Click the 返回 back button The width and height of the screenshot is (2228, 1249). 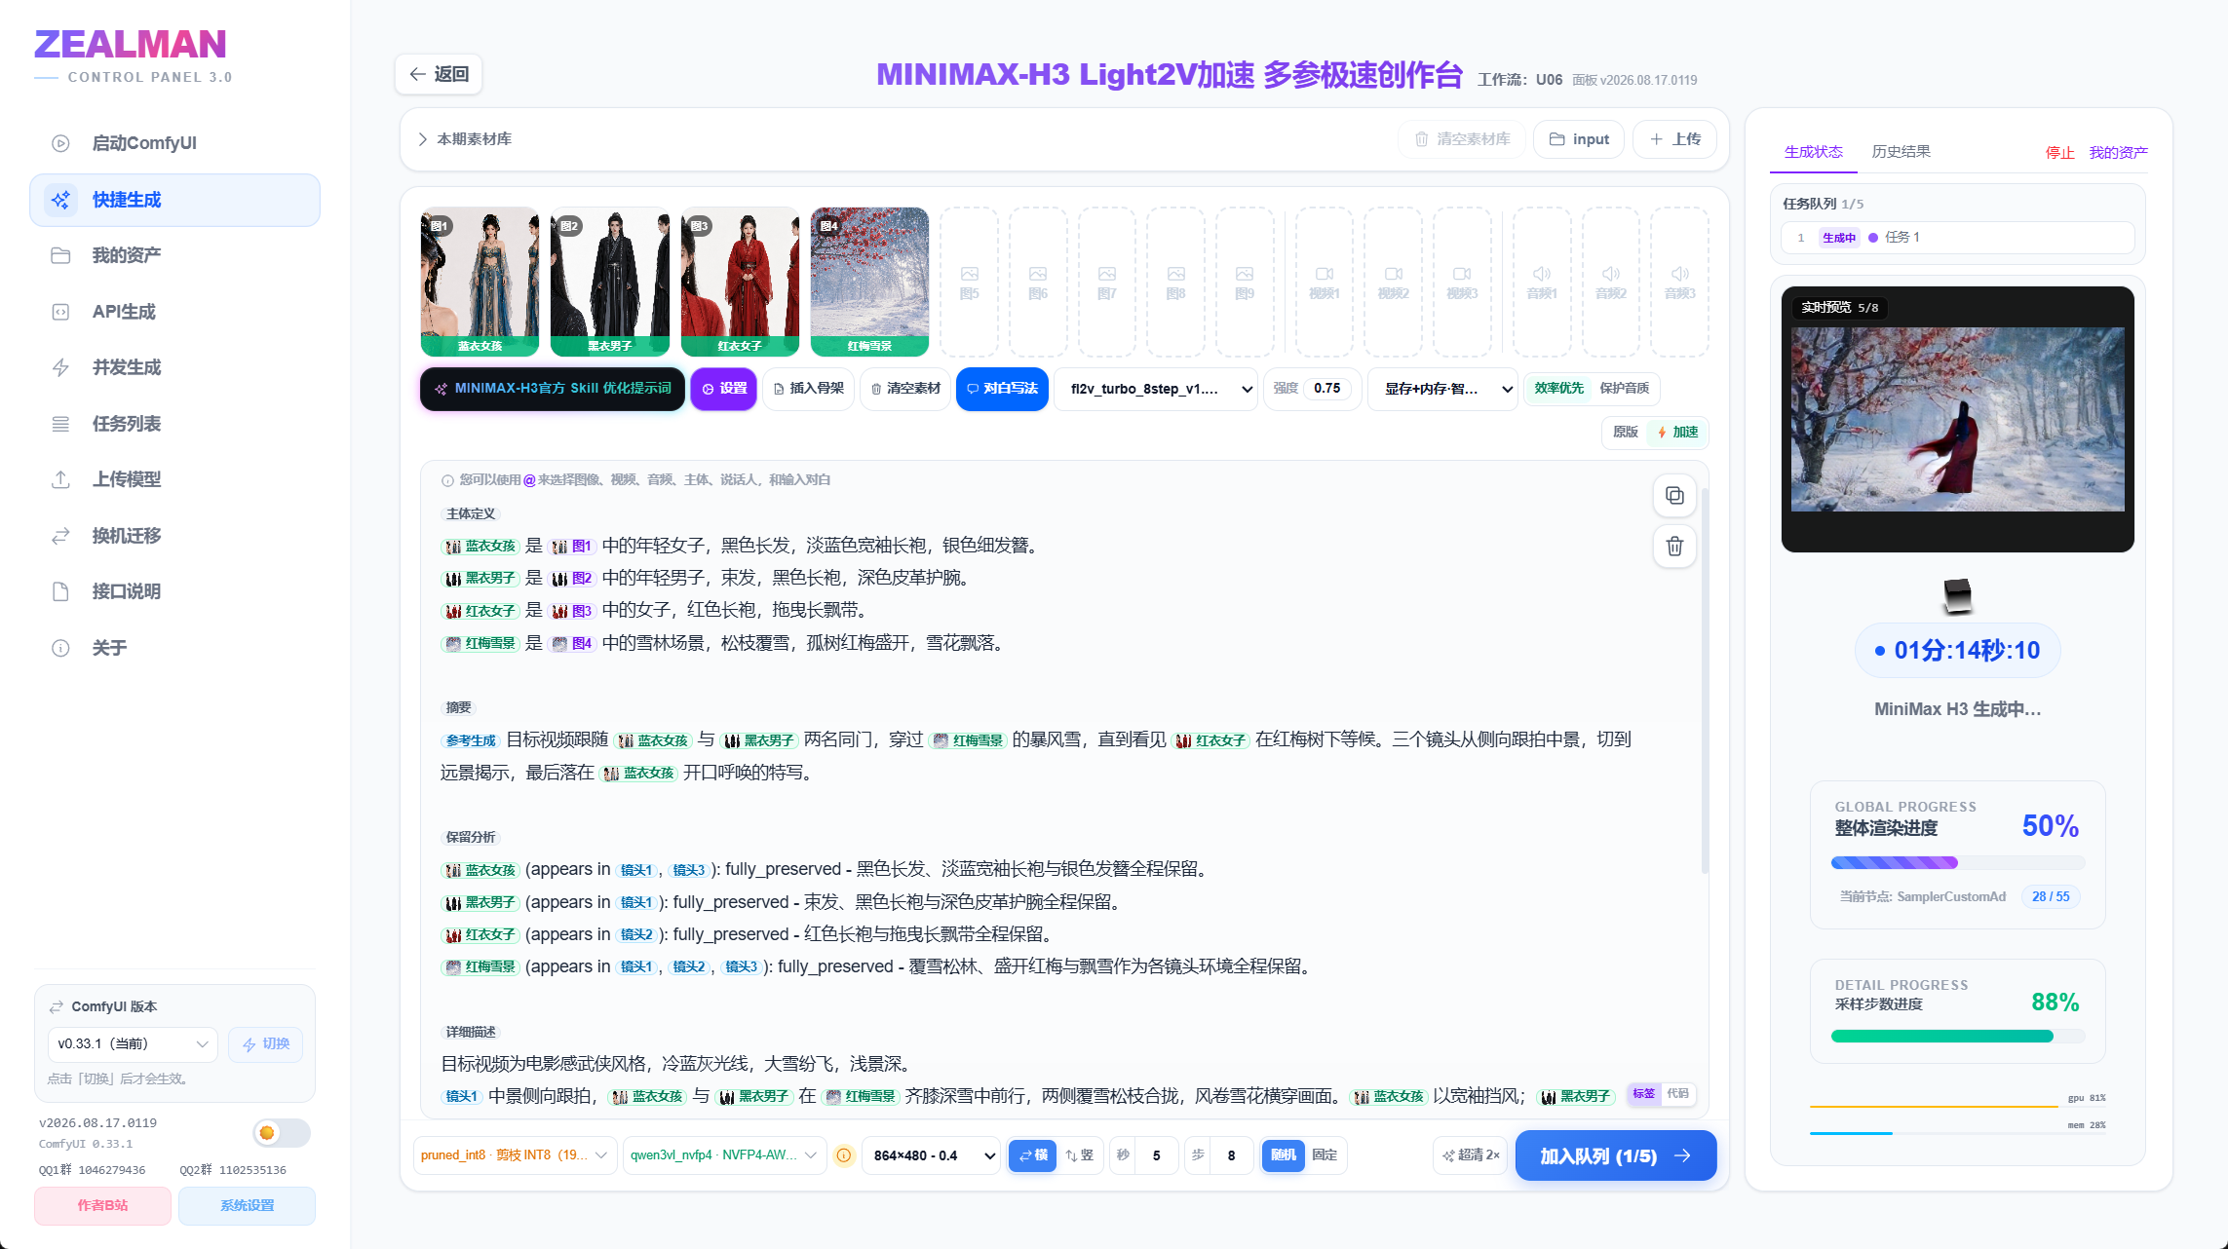[439, 74]
